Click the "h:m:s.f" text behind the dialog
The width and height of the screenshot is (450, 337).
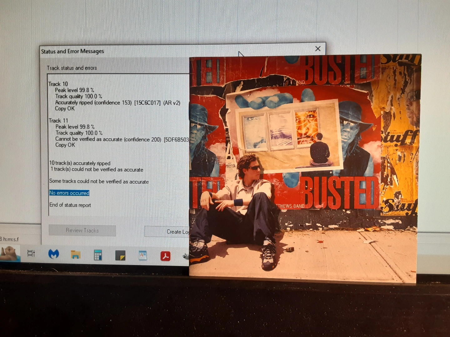coord(11,239)
